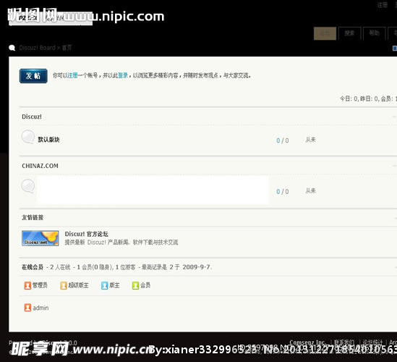This screenshot has width=397, height=362.
Task: Open the 注册 link in the welcome notice
Action: 72,75
